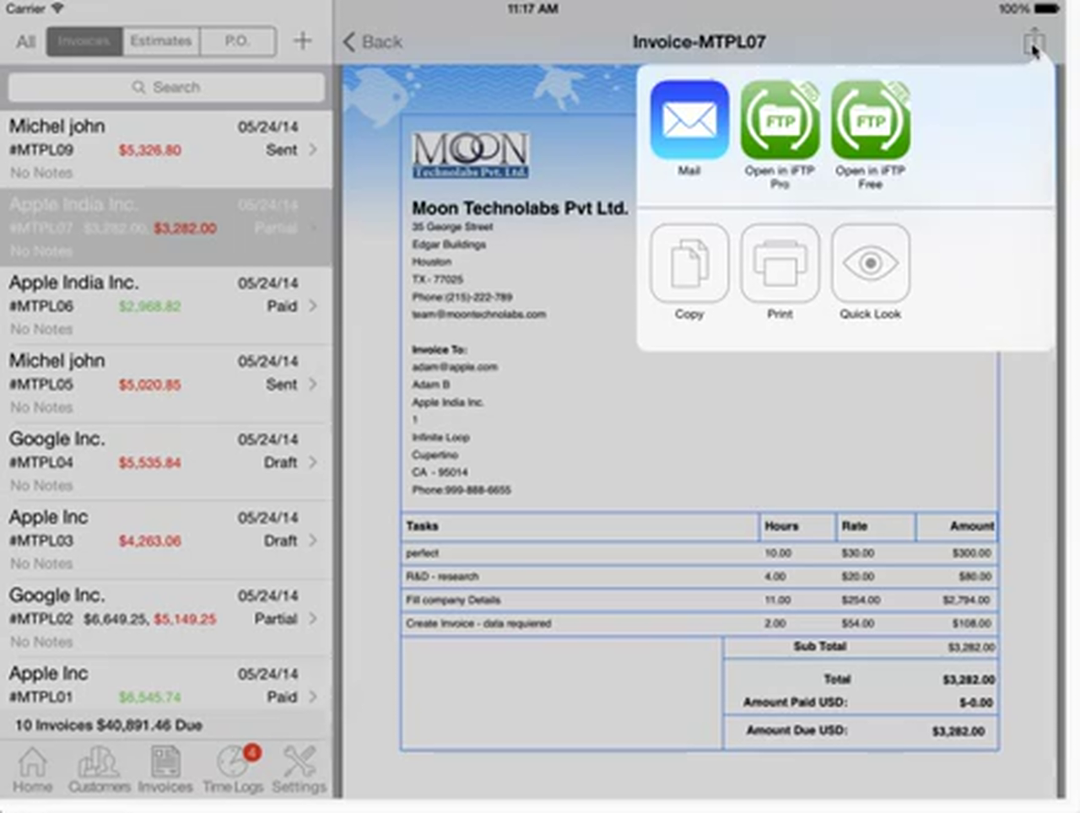Click the Amount Due USD value
This screenshot has width=1080, height=813.
(958, 731)
